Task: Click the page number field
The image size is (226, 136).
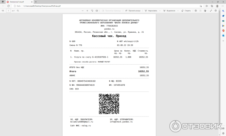Action: (8, 11)
